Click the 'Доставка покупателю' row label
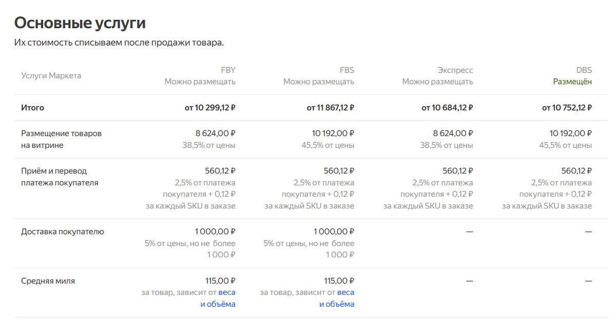This screenshot has width=616, height=319. pyautogui.click(x=62, y=231)
